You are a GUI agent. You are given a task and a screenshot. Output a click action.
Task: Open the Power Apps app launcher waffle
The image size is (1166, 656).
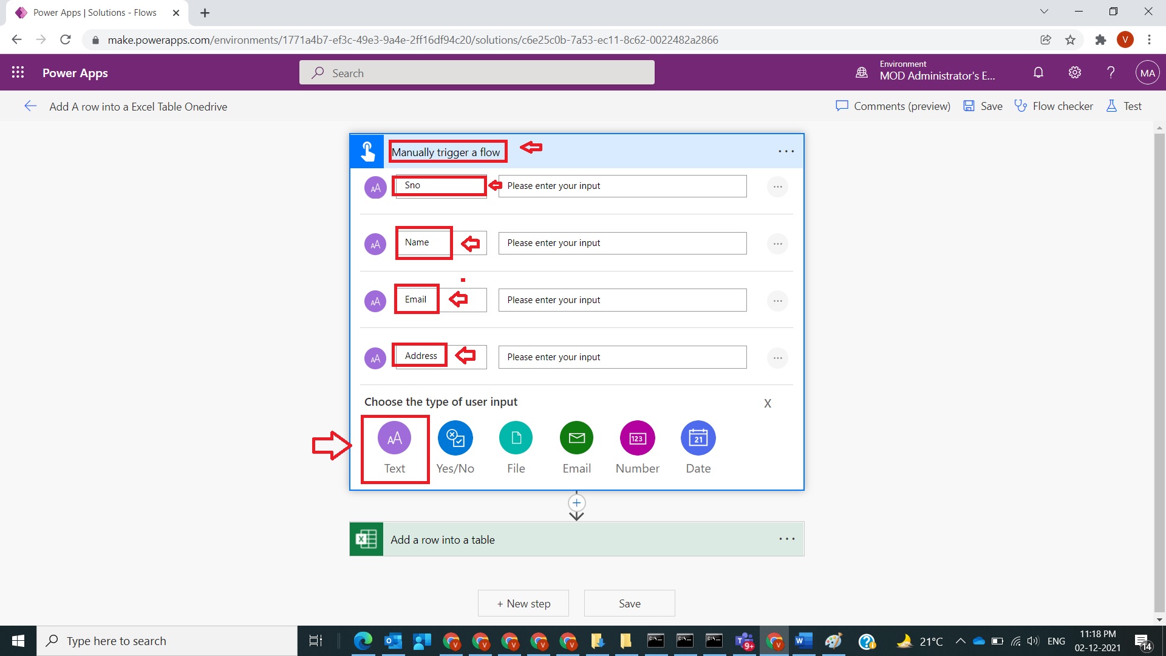pos(18,73)
